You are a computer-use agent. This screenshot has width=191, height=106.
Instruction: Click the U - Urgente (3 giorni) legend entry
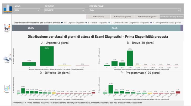[73, 23]
